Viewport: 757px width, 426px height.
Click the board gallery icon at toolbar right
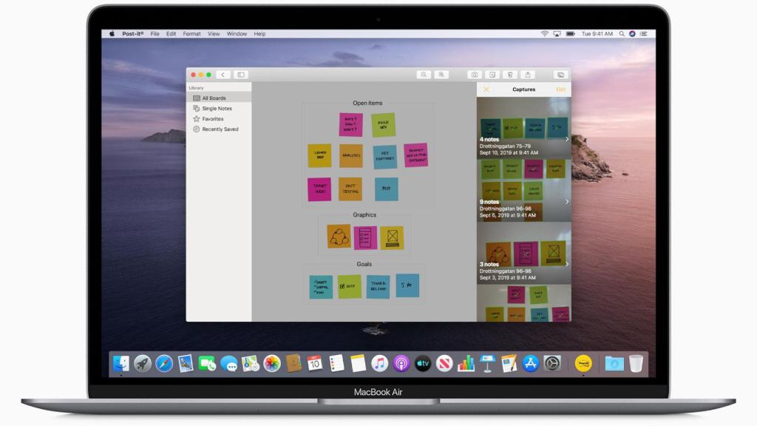(x=560, y=74)
